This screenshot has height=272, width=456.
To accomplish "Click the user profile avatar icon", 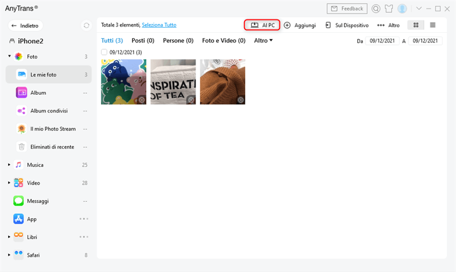I will (x=402, y=9).
